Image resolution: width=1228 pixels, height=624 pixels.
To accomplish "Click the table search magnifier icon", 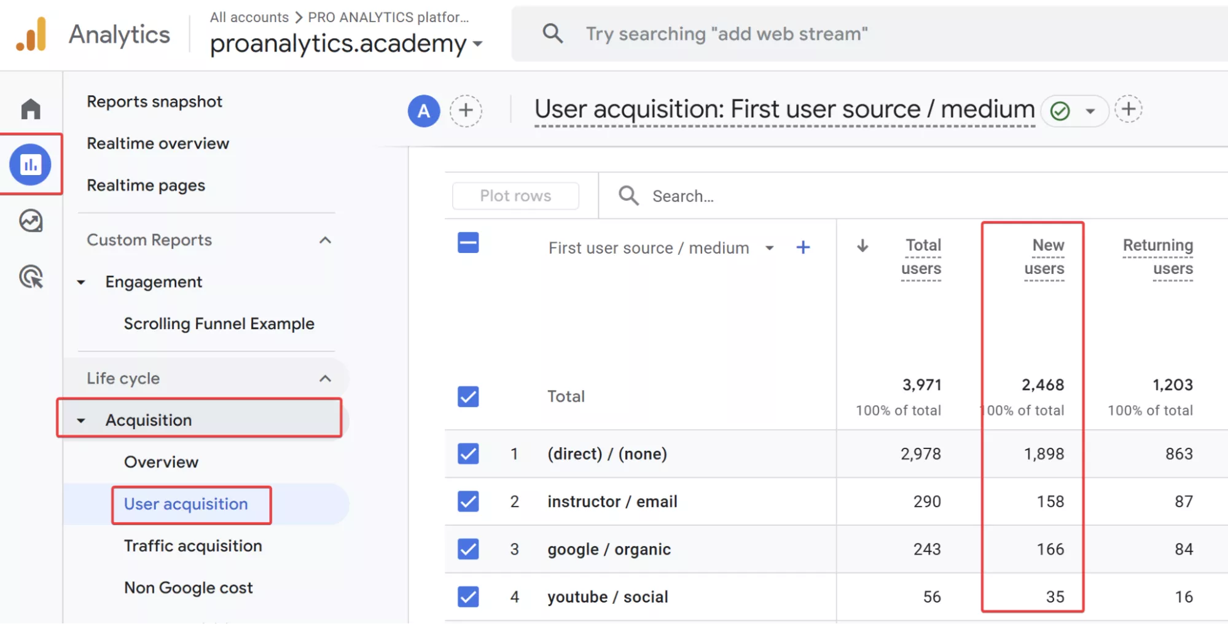I will tap(628, 196).
